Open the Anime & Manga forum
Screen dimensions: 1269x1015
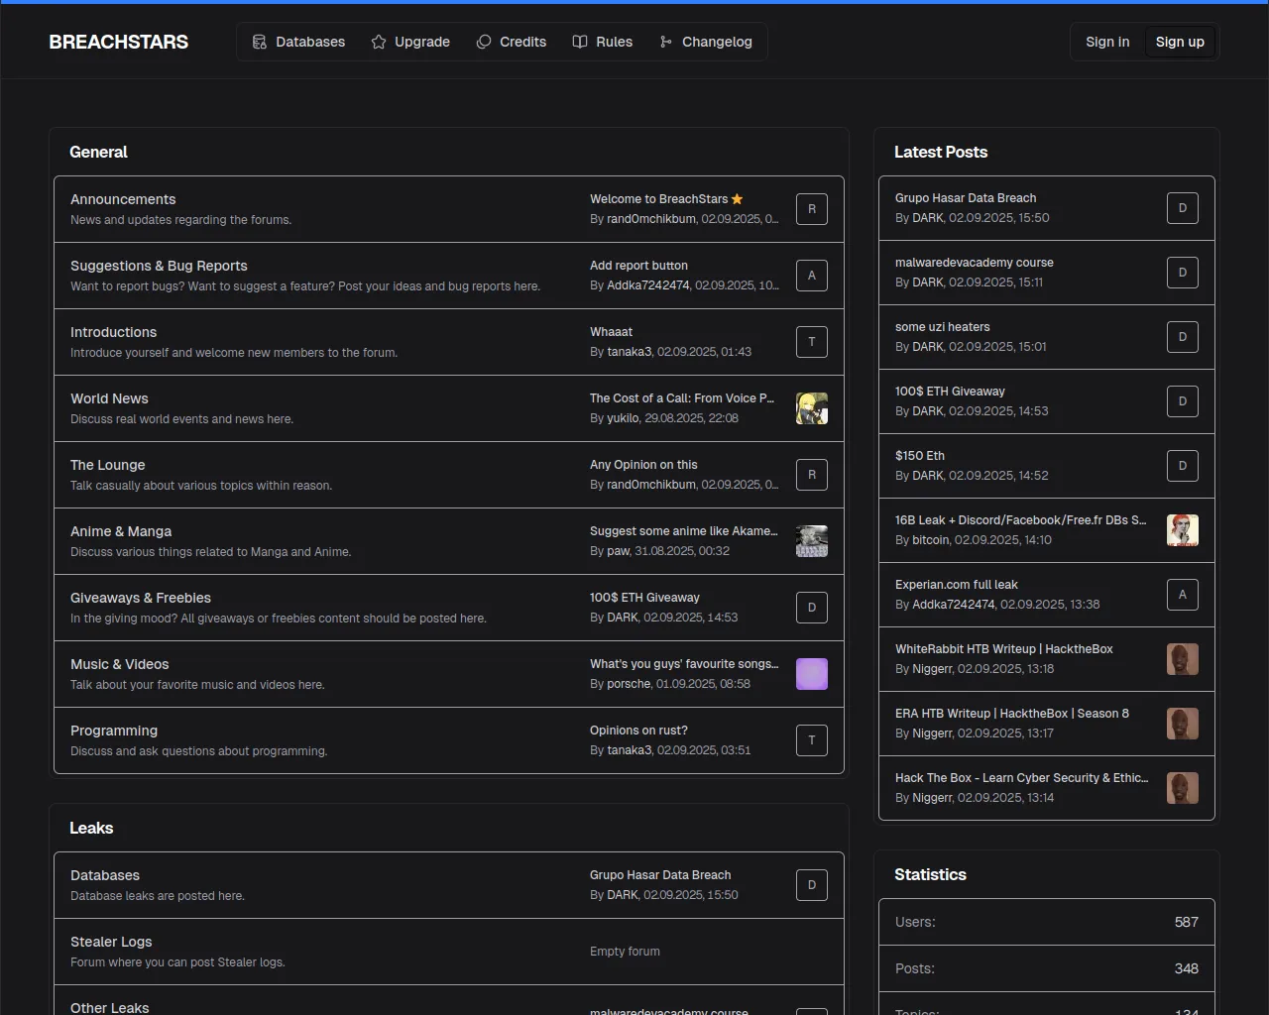click(121, 531)
